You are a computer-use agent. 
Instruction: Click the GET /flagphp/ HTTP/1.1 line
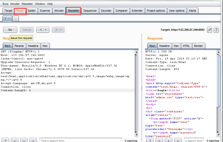(x=20, y=52)
